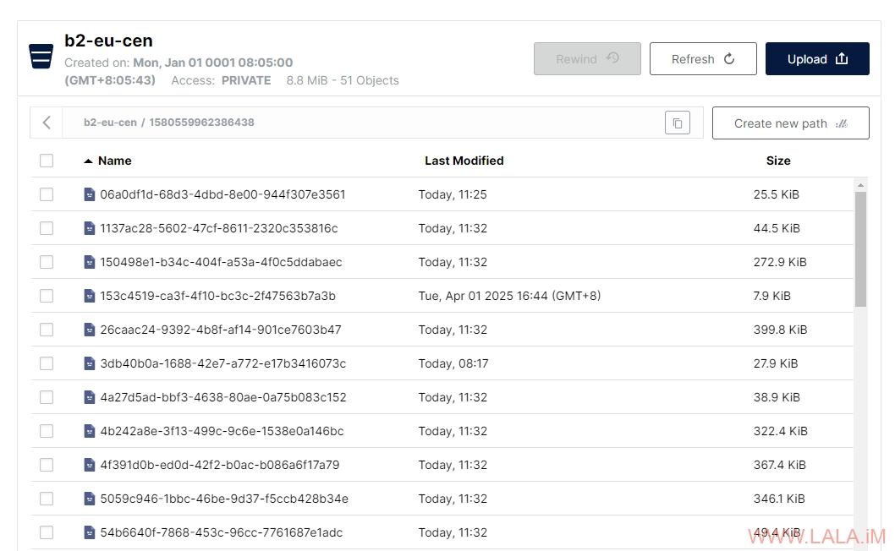Screen dimensions: 895x551
Task: Select checkbox for 3db40b0a-1688-42e7-a772-e17b3416073c
Action: (47, 363)
